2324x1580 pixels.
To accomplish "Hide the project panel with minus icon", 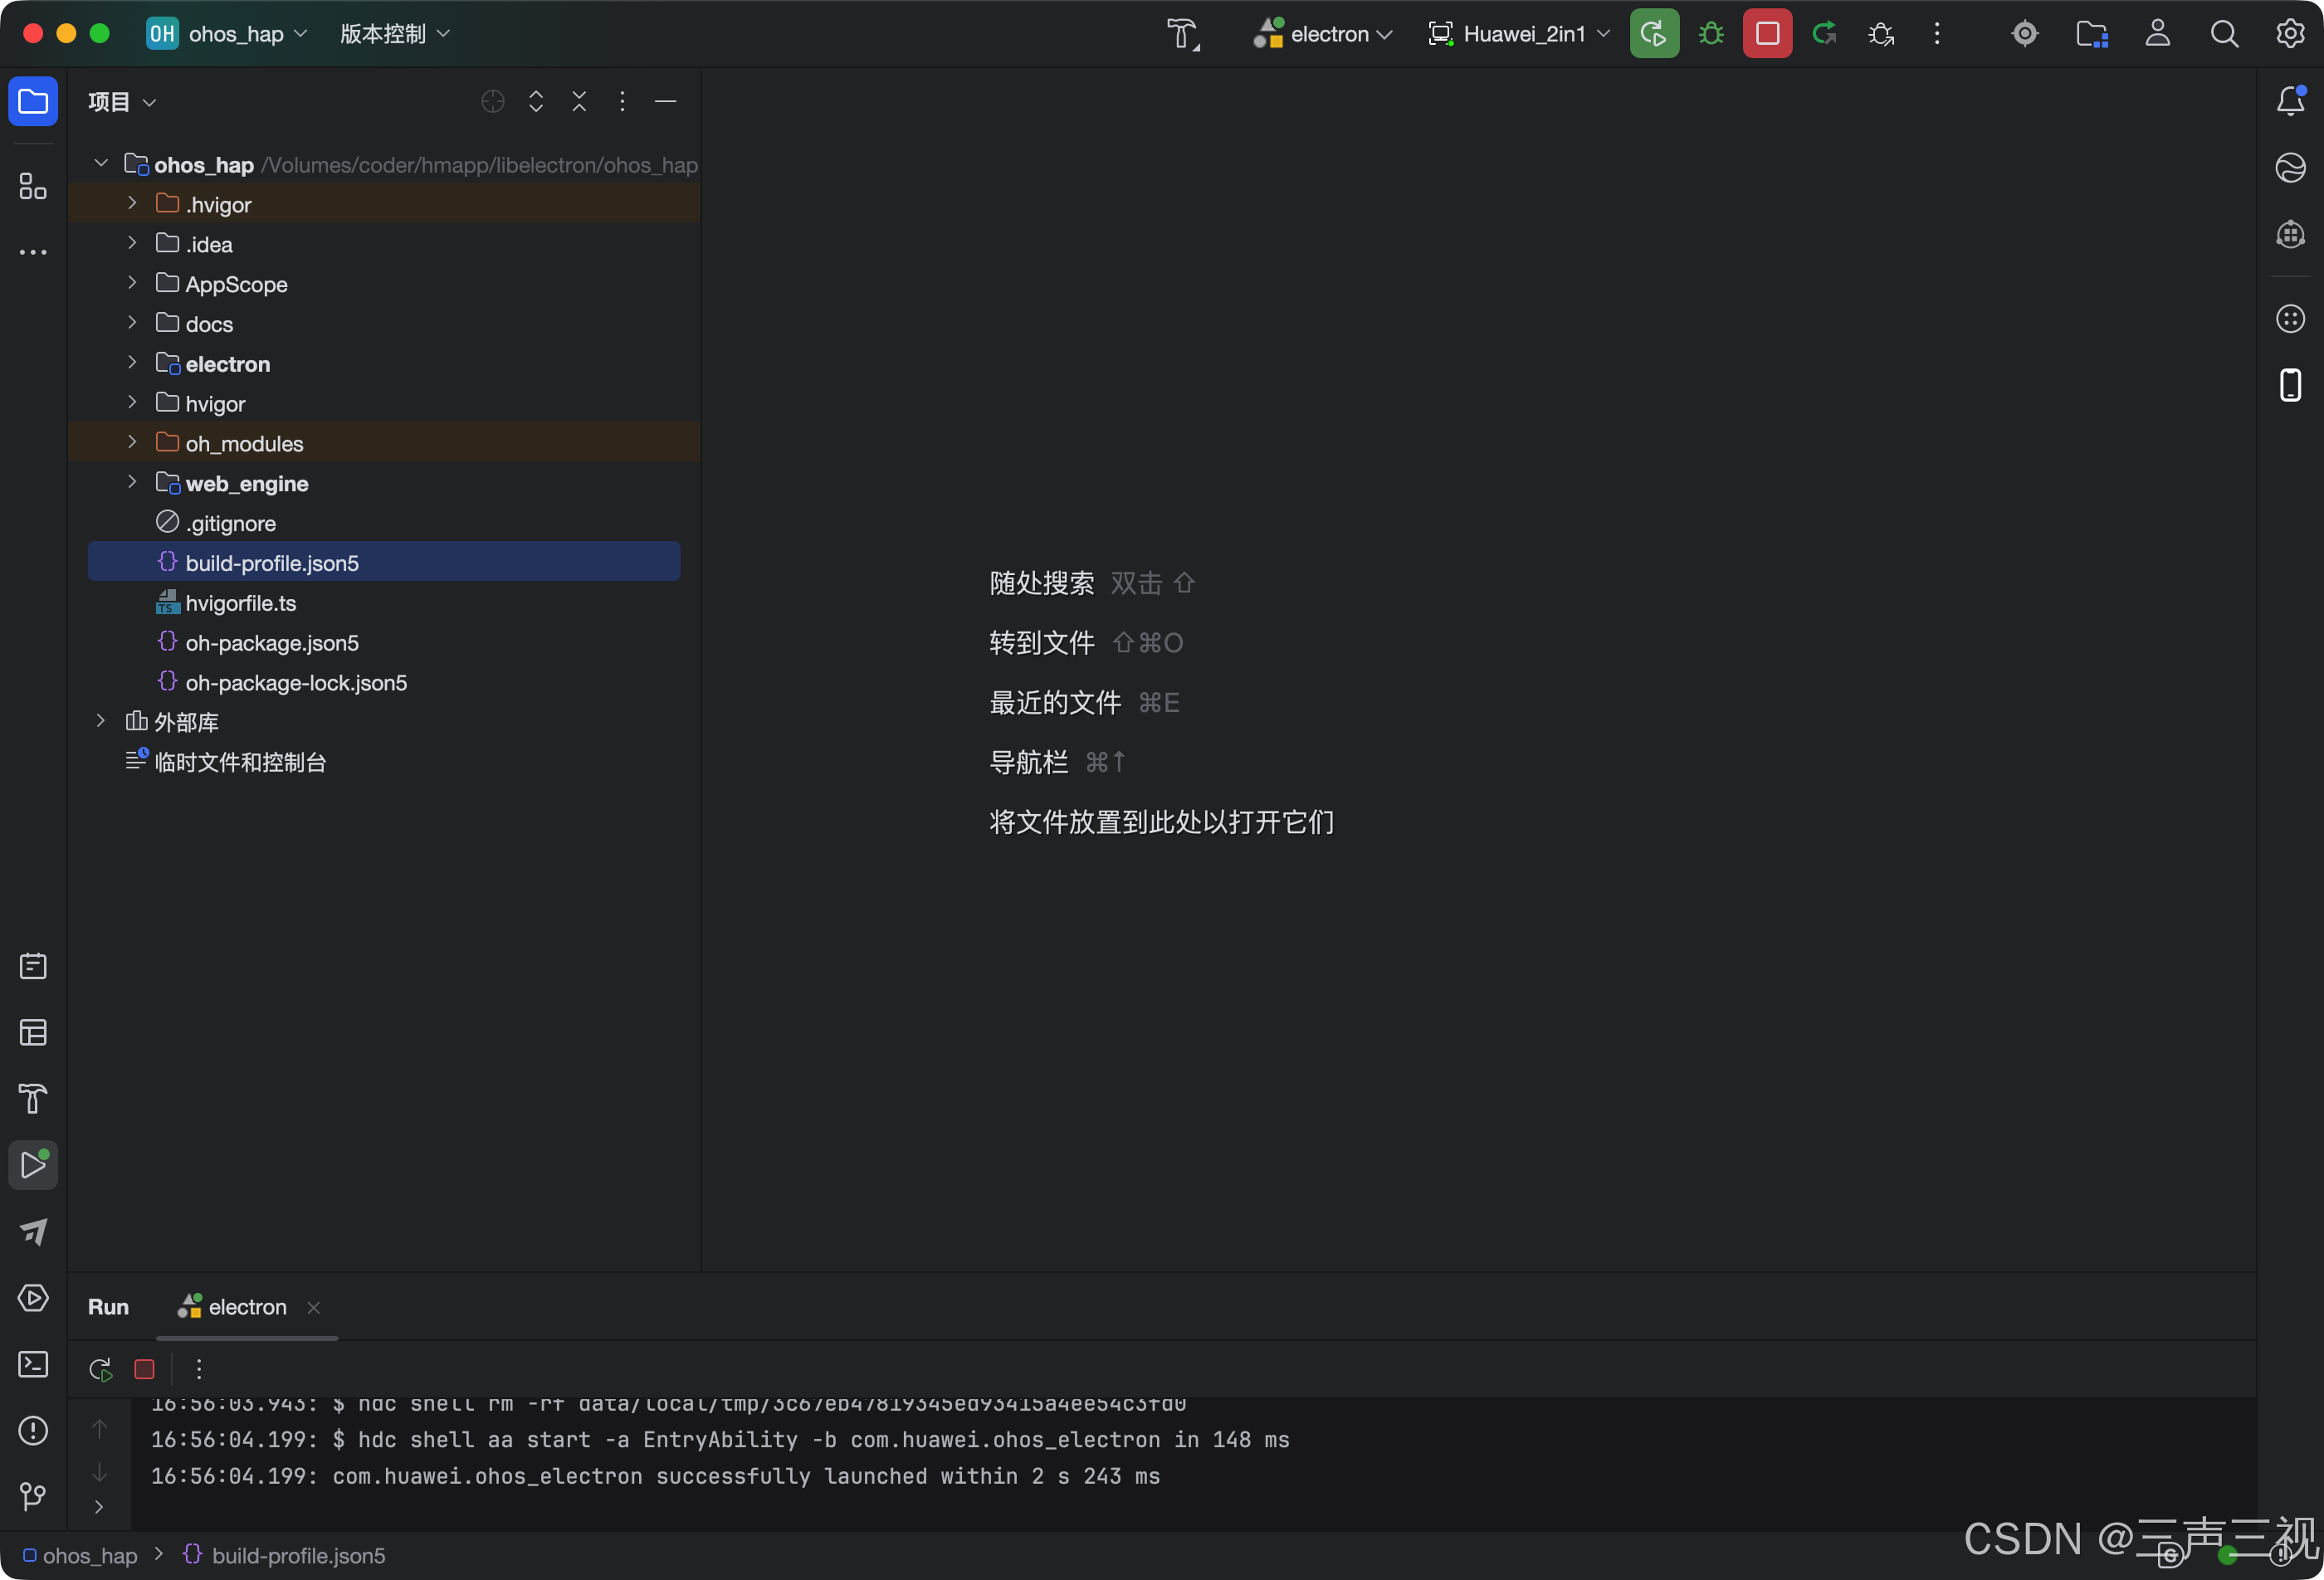I will [x=665, y=101].
